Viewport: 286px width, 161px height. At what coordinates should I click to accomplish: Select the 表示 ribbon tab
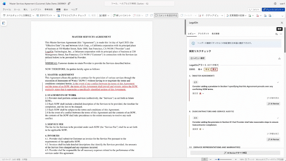66,9
